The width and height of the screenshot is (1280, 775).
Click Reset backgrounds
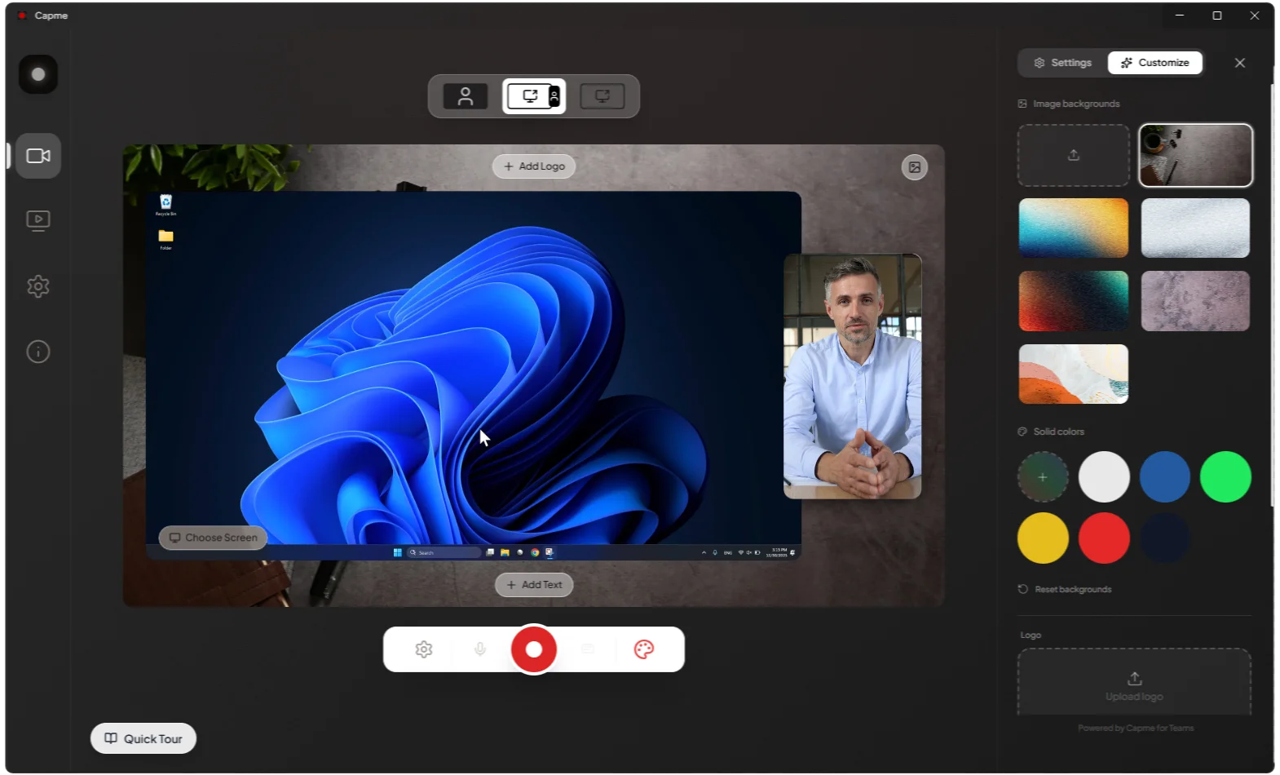click(1065, 589)
